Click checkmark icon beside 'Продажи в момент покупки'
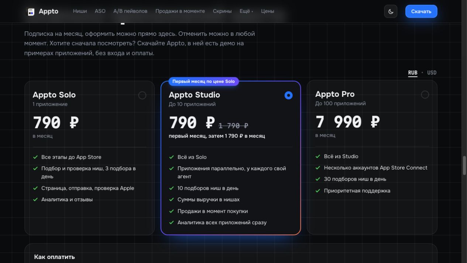The width and height of the screenshot is (467, 263). pyautogui.click(x=171, y=211)
